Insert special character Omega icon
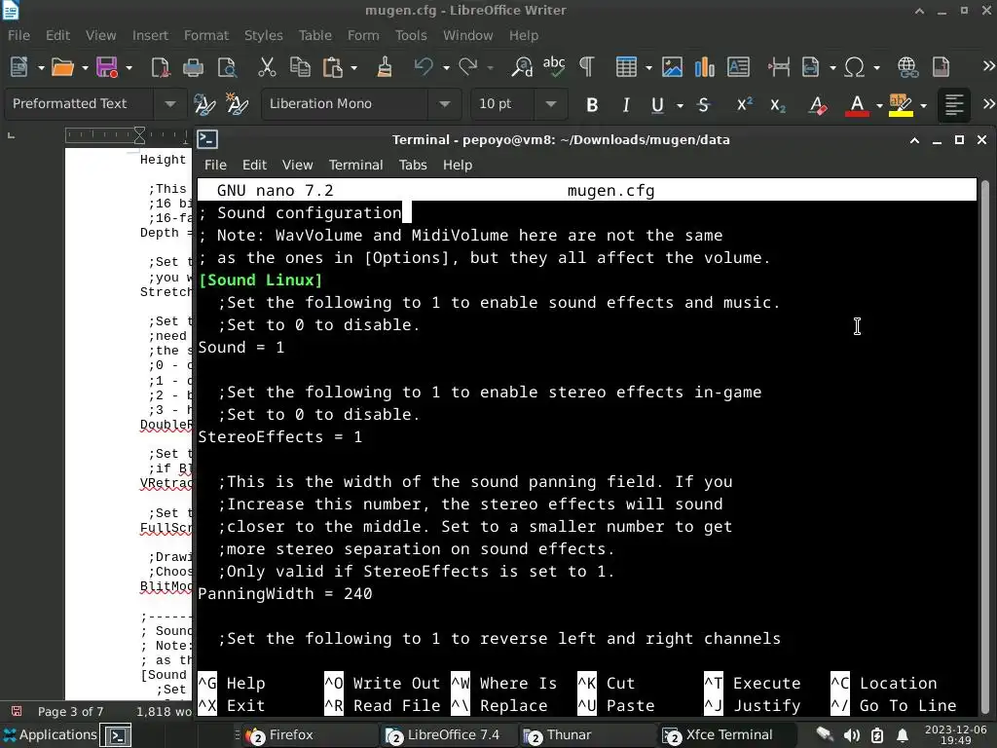The width and height of the screenshot is (997, 748). (855, 67)
